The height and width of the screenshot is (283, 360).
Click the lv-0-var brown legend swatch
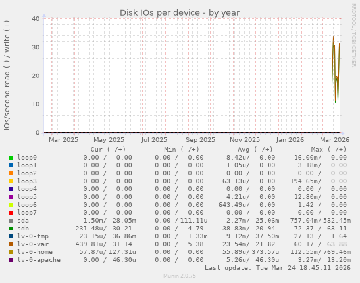pos(11,244)
